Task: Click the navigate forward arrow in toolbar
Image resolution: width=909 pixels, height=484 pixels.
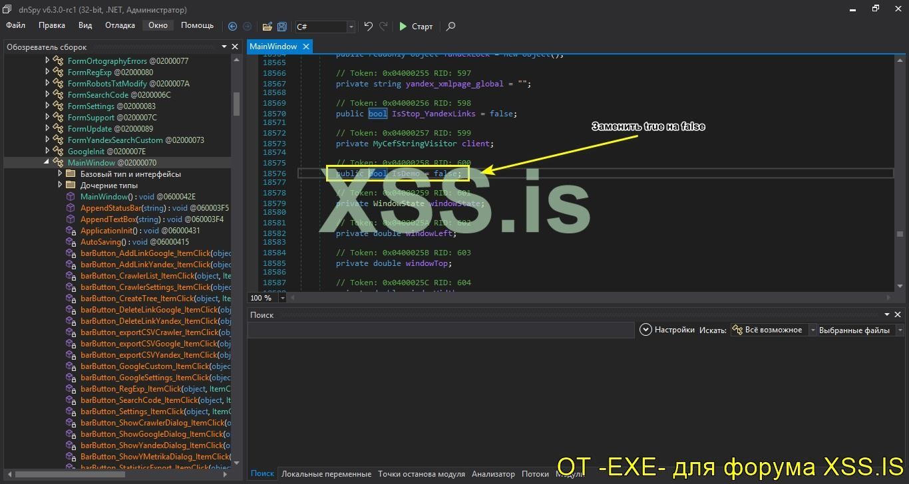Action: click(248, 27)
